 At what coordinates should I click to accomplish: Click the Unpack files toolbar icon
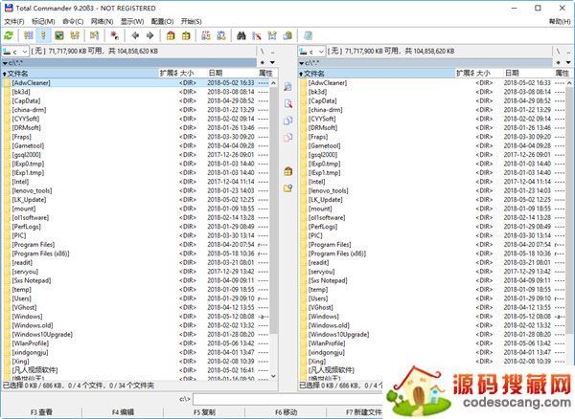tap(186, 35)
